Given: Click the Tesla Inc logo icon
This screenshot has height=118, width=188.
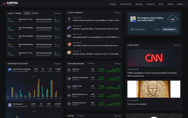Looking at the screenshot, I should 69,70.
